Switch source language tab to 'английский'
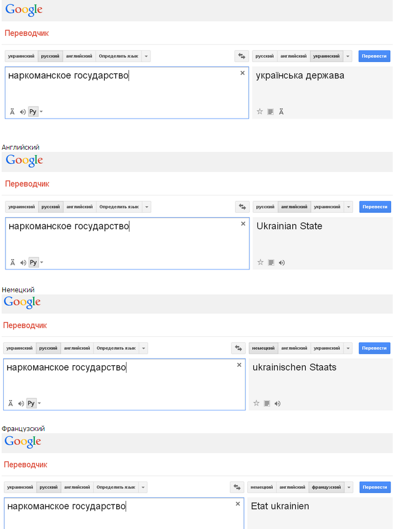Screen dimensions: 396x529 [x=79, y=56]
